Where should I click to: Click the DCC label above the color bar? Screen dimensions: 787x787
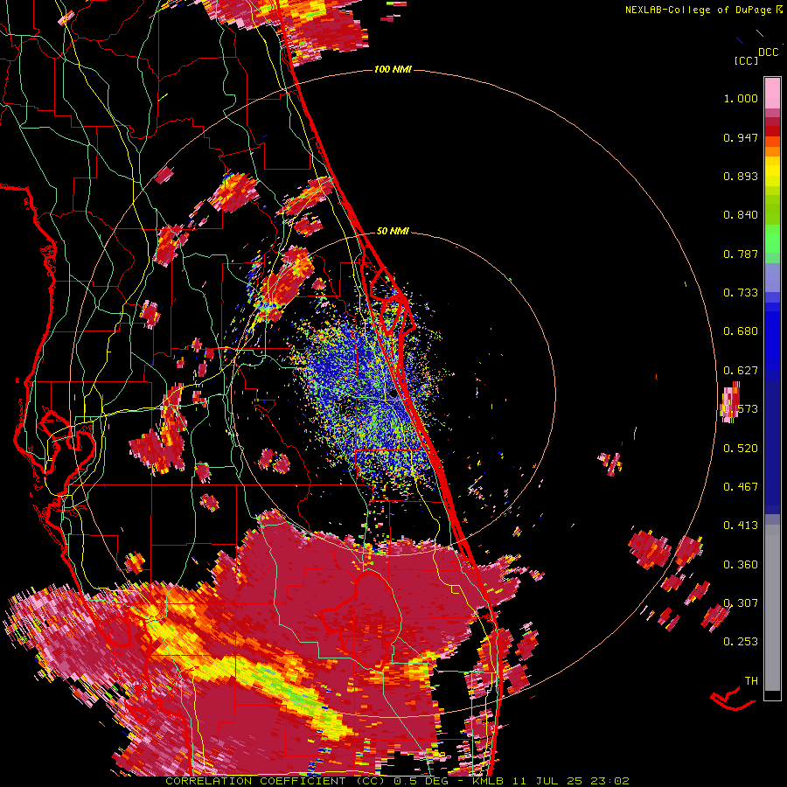pos(769,52)
